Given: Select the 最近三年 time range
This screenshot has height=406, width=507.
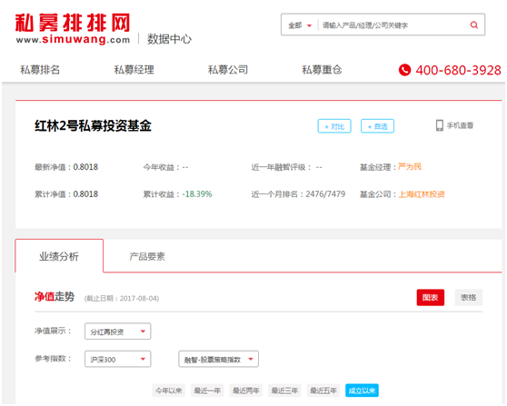Looking at the screenshot, I should (284, 391).
